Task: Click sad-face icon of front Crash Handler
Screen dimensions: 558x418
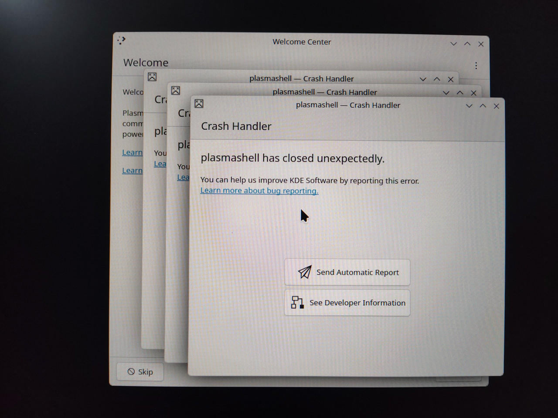Action: click(199, 103)
